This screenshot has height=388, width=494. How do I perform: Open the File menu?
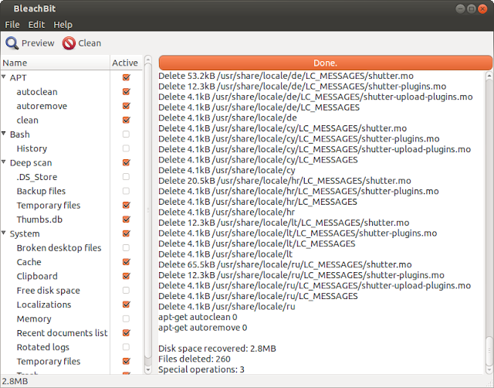(12, 25)
